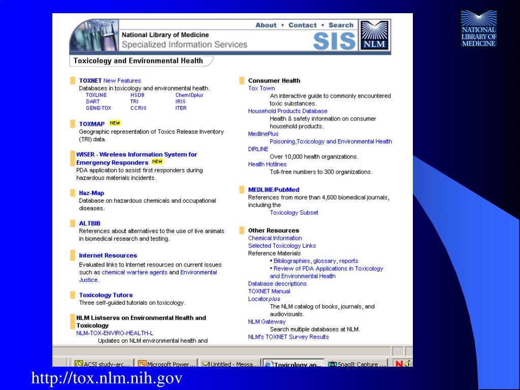Open Poisoning, Toxicology and Environmental Health link
The height and width of the screenshot is (390, 520).
tap(331, 142)
